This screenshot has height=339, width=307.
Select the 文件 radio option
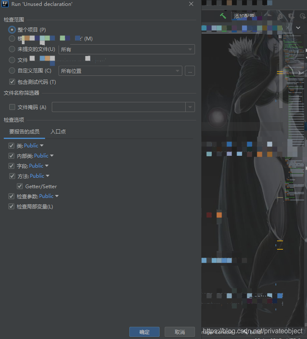(12, 60)
